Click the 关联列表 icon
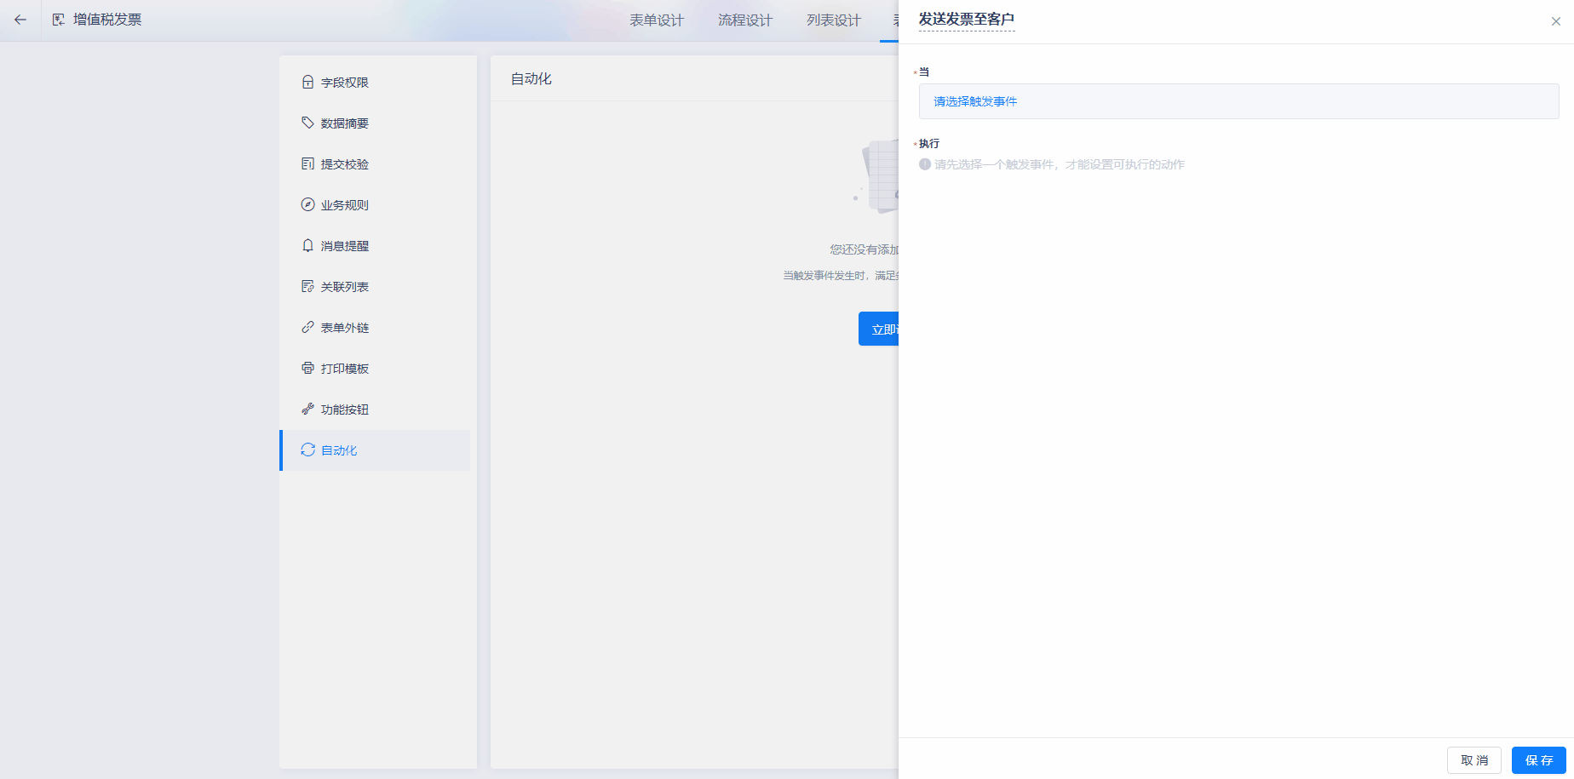 [x=307, y=286]
